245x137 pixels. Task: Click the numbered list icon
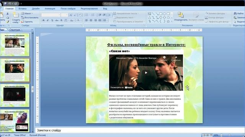(x=93, y=15)
